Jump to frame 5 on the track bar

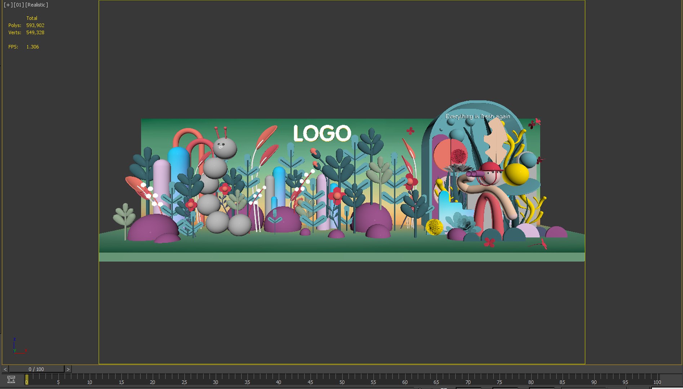point(58,382)
